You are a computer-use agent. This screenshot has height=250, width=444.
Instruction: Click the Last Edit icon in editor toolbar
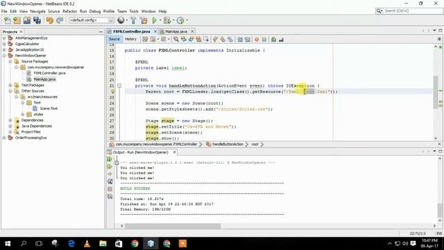click(145, 40)
